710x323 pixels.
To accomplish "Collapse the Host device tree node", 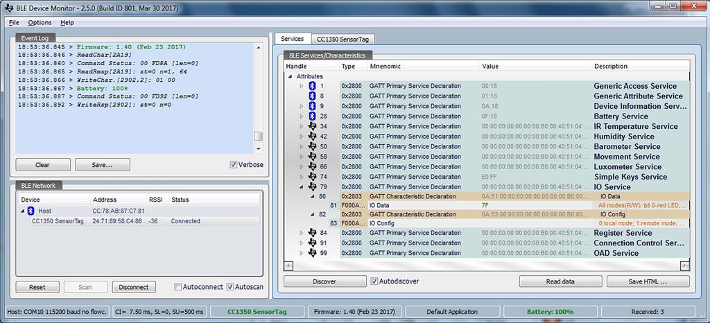I will [23, 211].
